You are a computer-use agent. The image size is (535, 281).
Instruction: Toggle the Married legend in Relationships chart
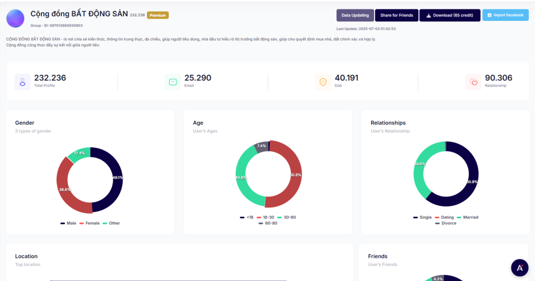[x=468, y=217]
